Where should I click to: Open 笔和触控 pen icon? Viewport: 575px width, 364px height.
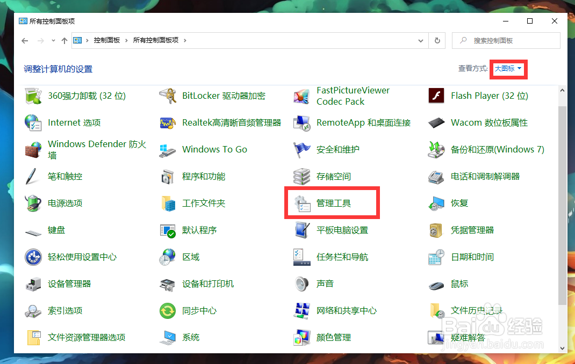click(32, 177)
